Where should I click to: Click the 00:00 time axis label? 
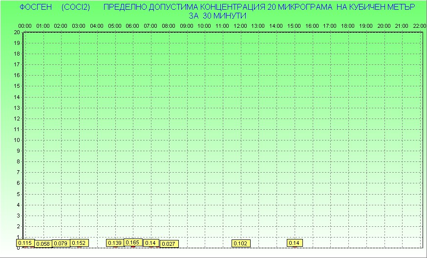pyautogui.click(x=25, y=26)
